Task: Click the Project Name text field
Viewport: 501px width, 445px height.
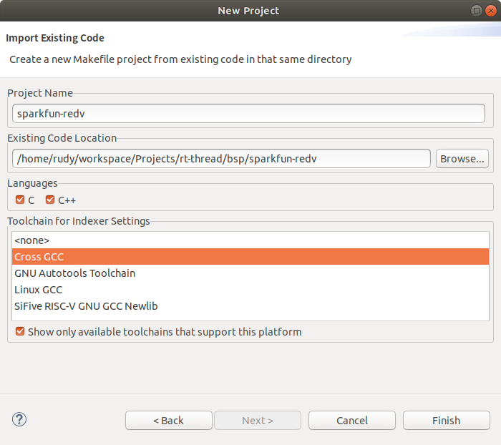Action: [248, 114]
